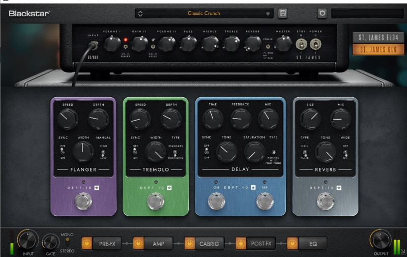Image resolution: width=407 pixels, height=257 pixels.
Task: Click the Flanger SPEED knob
Action: pos(68,119)
